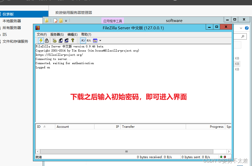
Task: Open quick access toolbar dropdown in software window
Action: coord(66,21)
